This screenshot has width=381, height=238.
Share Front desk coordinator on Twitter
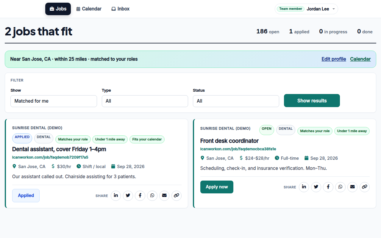316,187
